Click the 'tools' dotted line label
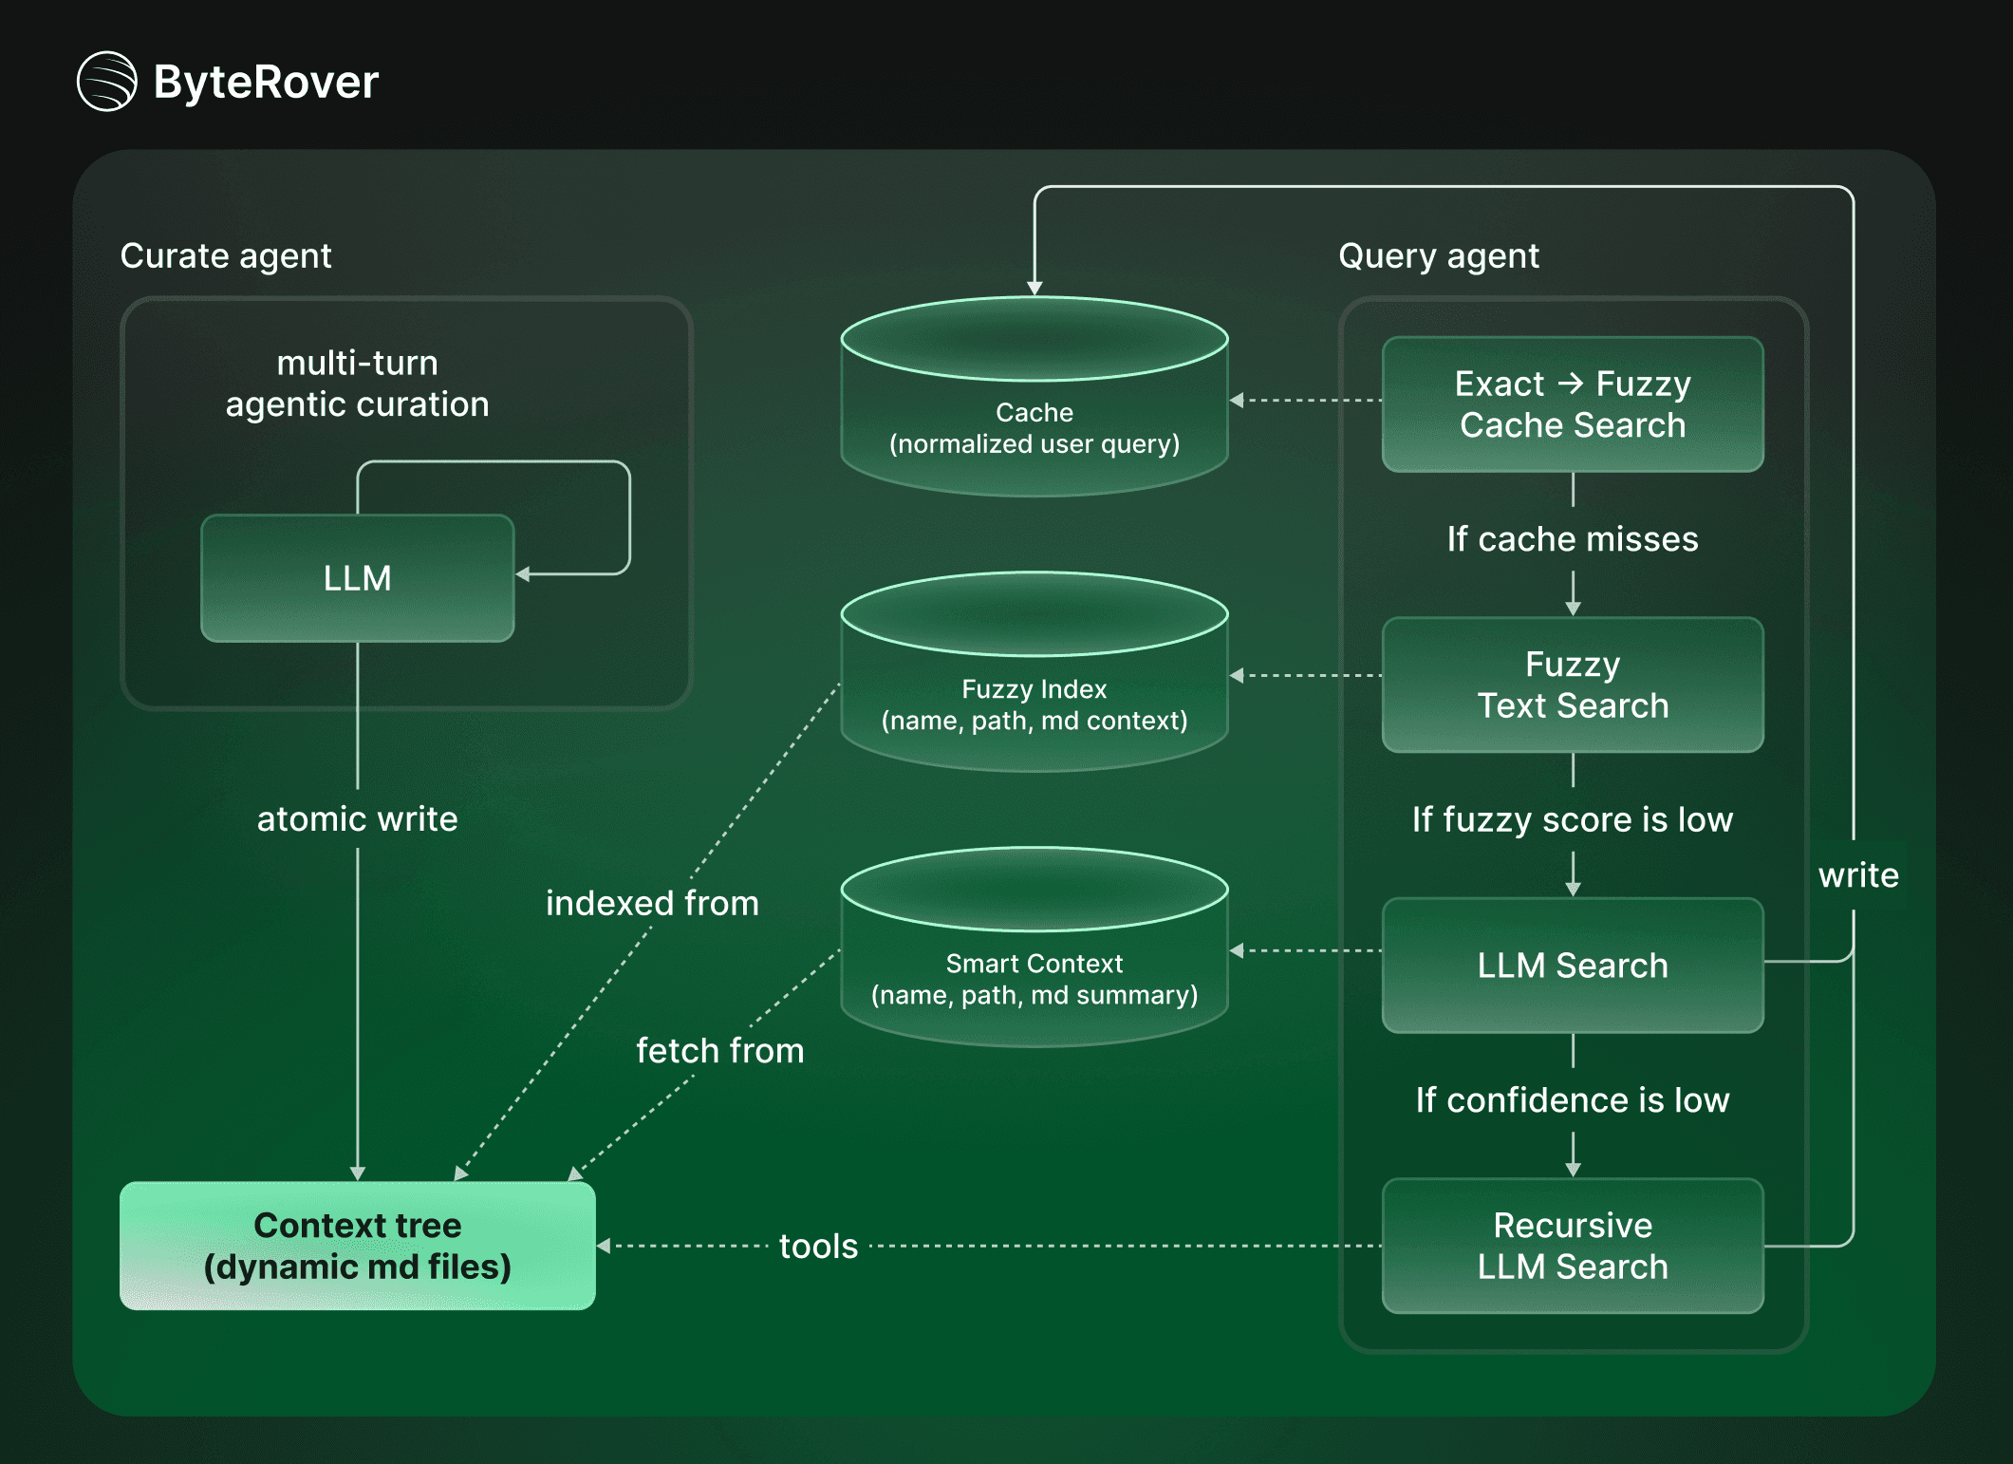Image resolution: width=2013 pixels, height=1464 pixels. [x=818, y=1246]
